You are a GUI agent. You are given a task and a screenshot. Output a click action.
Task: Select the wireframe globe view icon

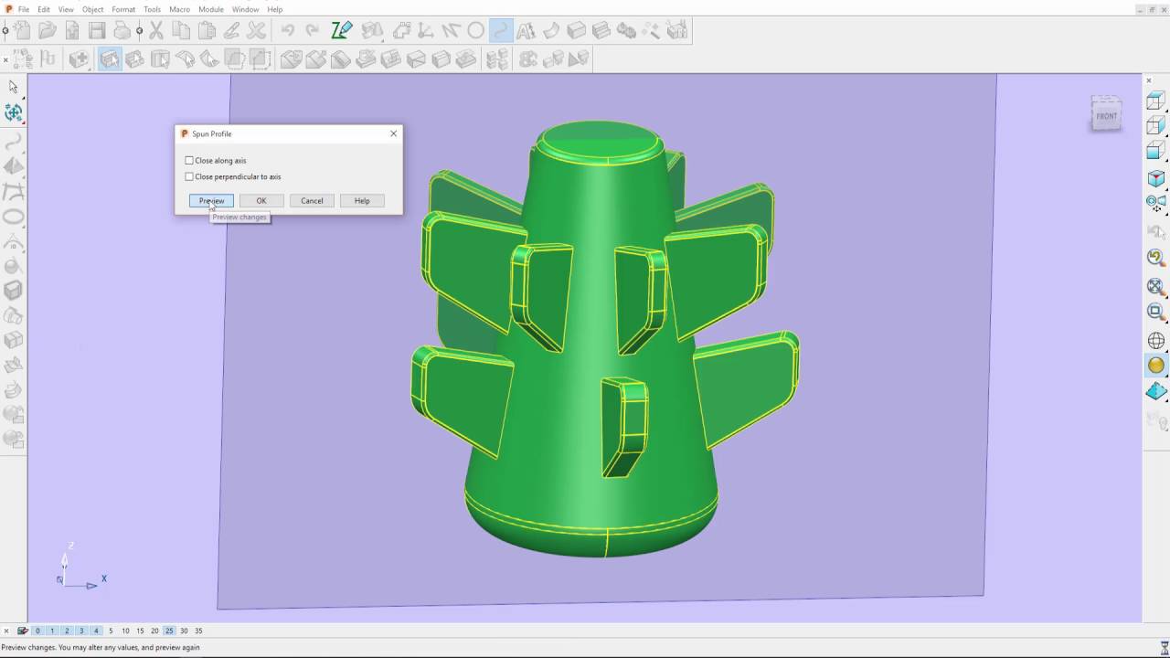click(1156, 341)
